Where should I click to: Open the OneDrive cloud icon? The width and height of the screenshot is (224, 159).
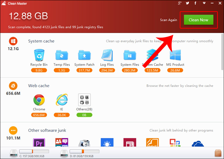click(x=198, y=144)
